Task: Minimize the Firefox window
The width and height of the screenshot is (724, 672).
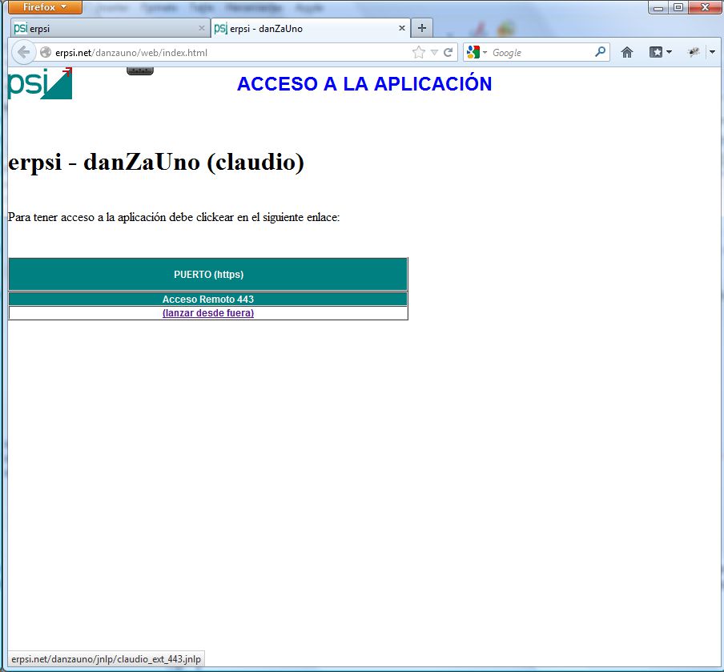Action: pos(658,7)
